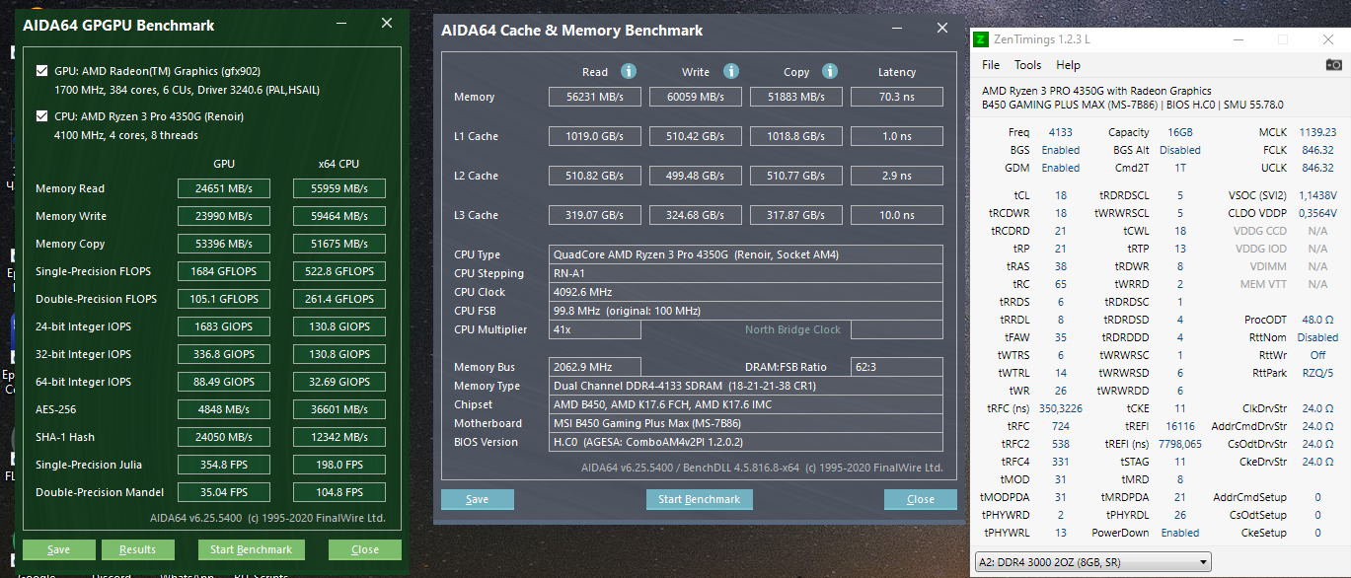Click Close button at bottom of GPGPU Benchmark
This screenshot has height=578, width=1351.
(365, 549)
